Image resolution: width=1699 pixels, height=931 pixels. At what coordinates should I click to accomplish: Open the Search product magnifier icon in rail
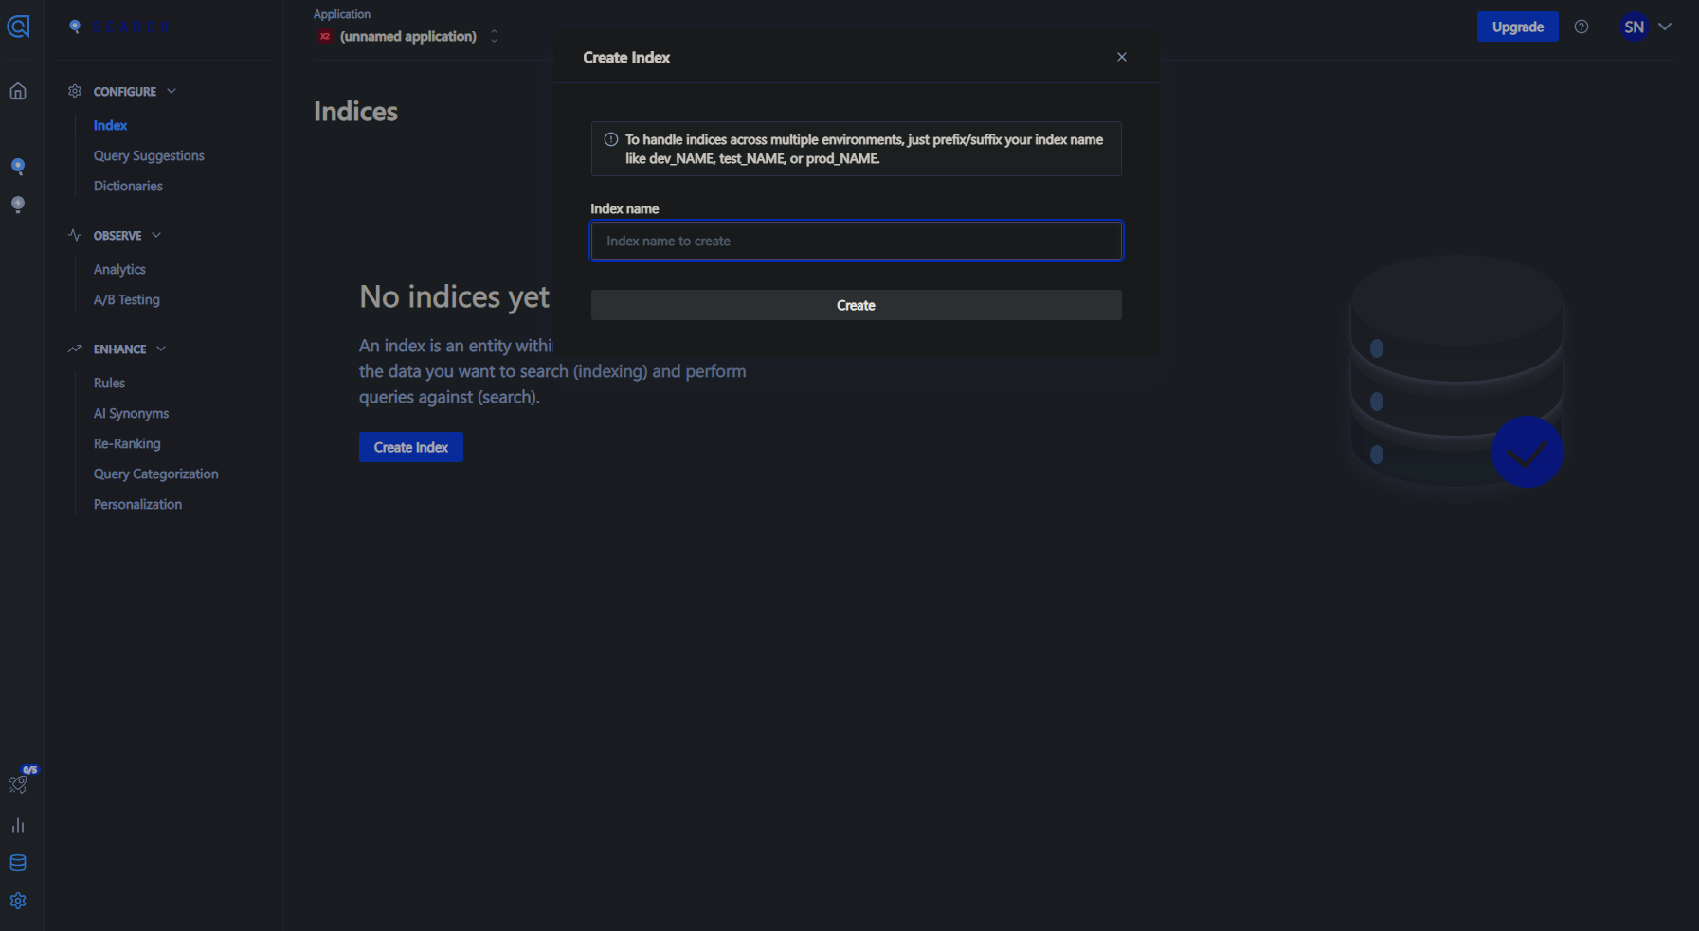(18, 167)
